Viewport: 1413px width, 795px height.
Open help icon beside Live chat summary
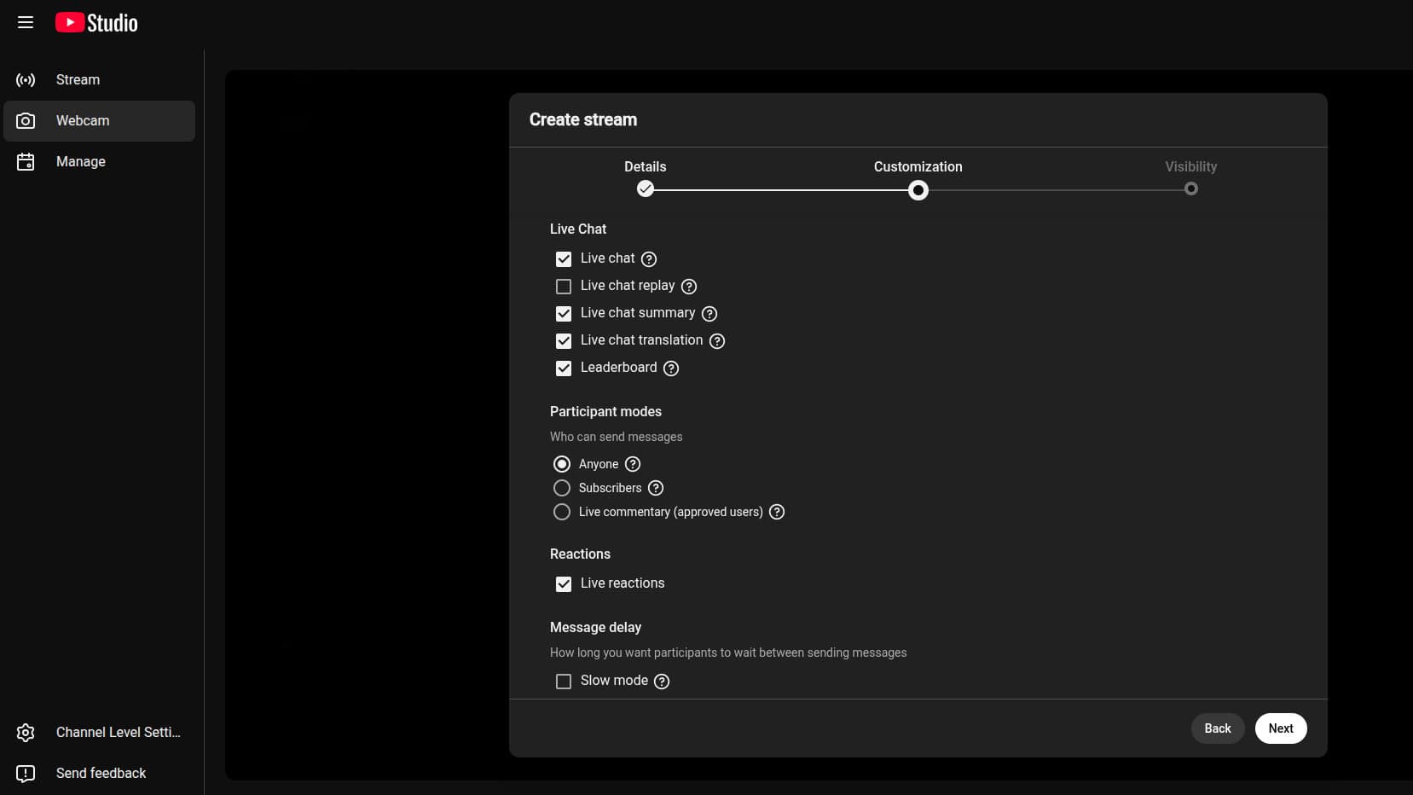tap(709, 314)
